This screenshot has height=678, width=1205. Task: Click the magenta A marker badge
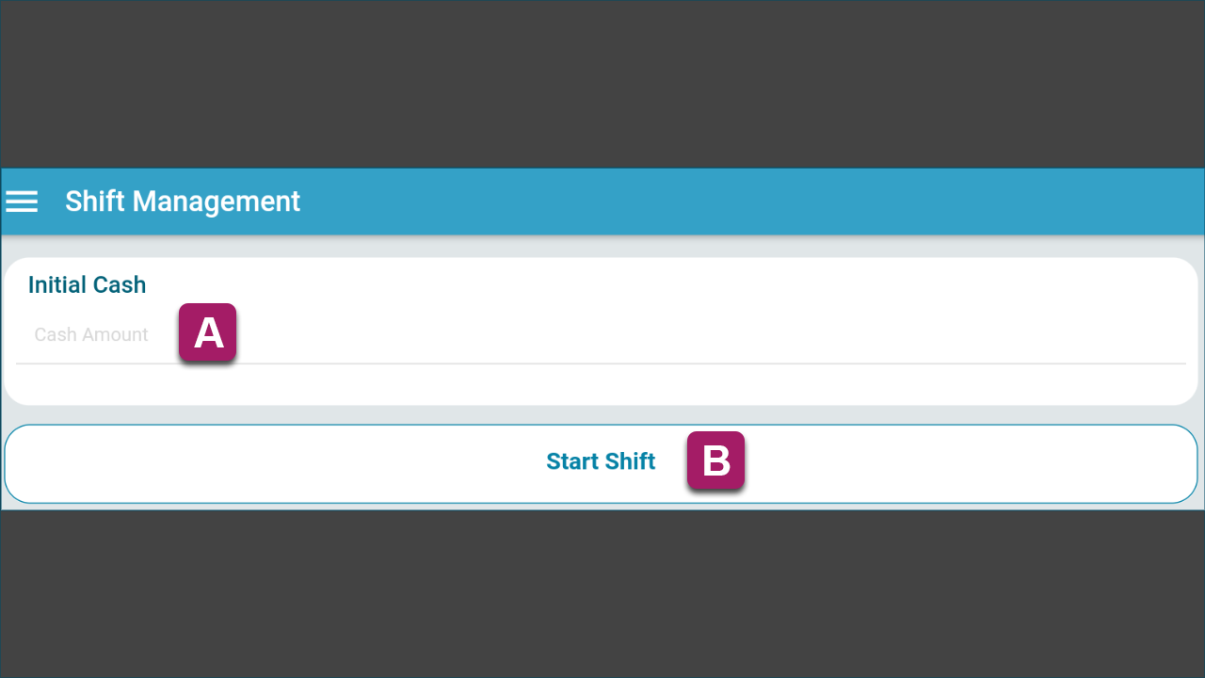coord(207,332)
